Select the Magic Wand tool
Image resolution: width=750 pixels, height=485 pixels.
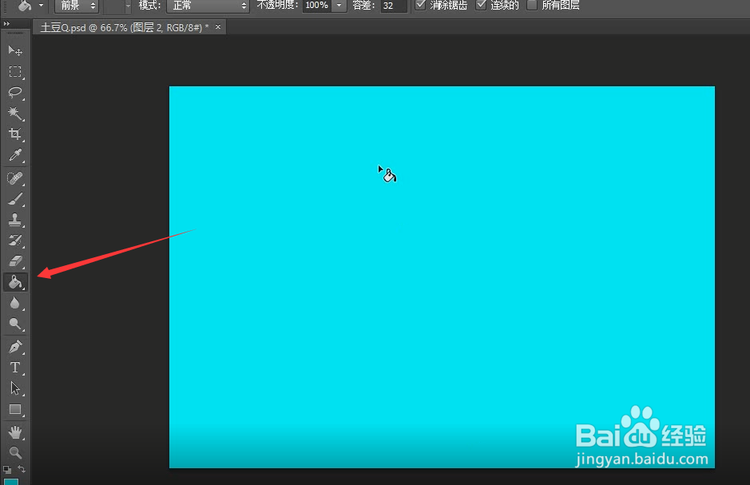point(15,113)
